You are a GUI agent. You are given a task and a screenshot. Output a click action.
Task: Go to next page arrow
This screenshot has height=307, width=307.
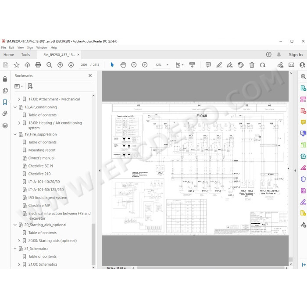(x=71, y=65)
